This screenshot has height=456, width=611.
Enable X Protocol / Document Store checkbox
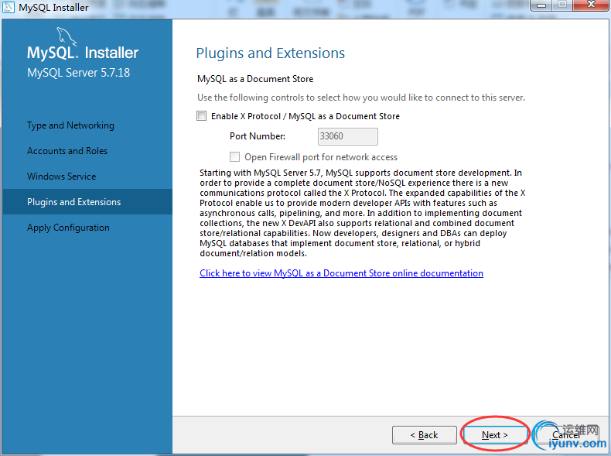[x=201, y=116]
